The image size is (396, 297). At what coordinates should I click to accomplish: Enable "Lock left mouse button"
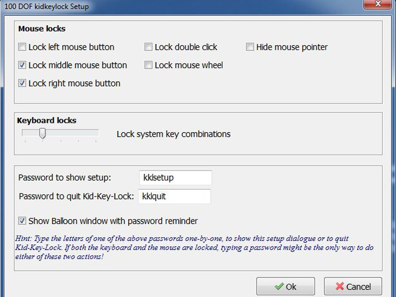[22, 47]
